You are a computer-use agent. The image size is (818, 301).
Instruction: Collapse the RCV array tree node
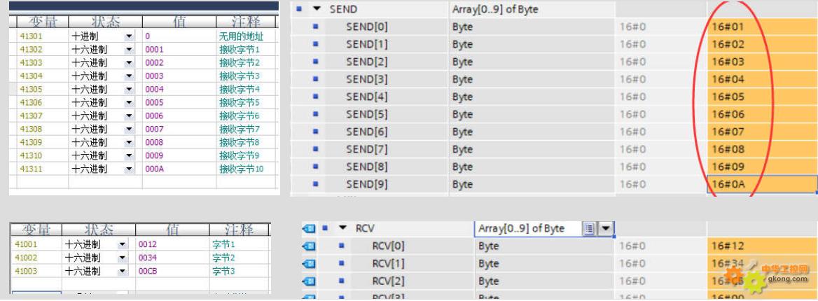tap(342, 228)
